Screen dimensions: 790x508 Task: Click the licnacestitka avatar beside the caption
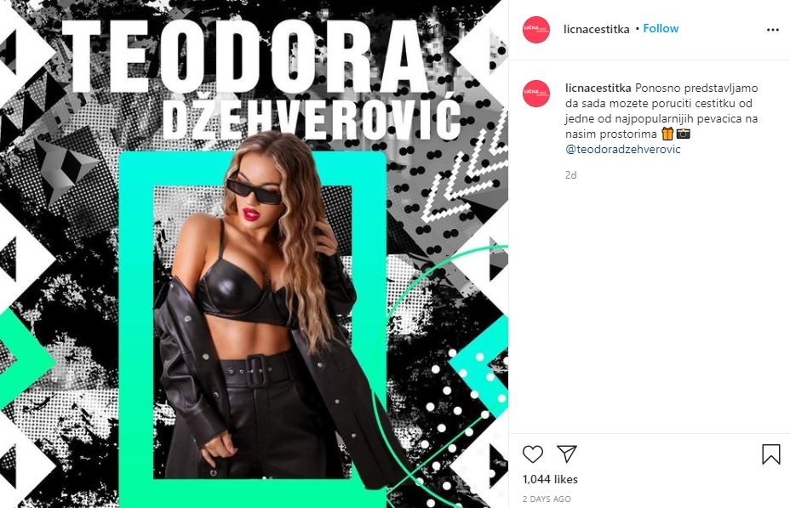[536, 94]
